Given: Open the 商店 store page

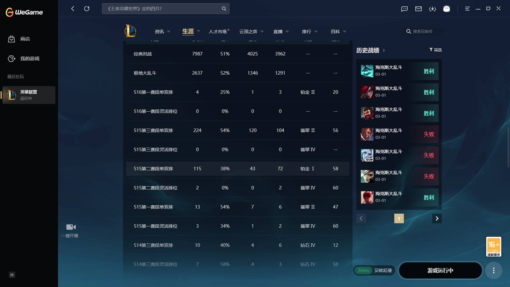Looking at the screenshot, I should click(19, 39).
